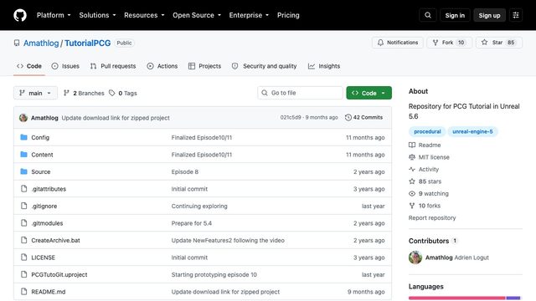Viewport: 536px width, 301px height.
Task: Expand the Platform menu
Action: (x=54, y=15)
